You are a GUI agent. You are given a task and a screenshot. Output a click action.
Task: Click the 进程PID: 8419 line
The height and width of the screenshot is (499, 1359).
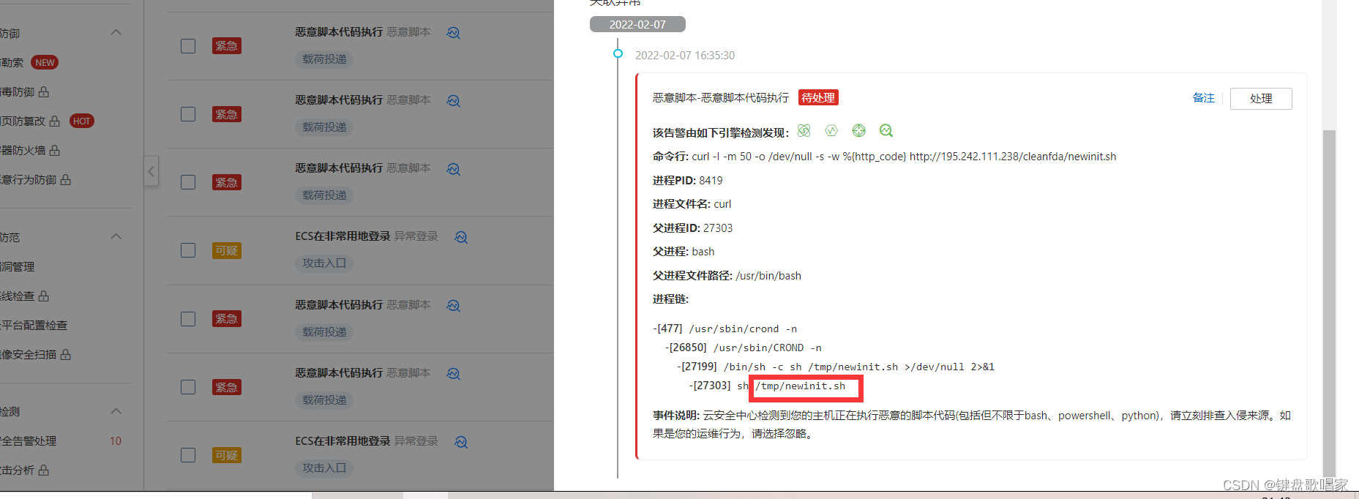688,180
